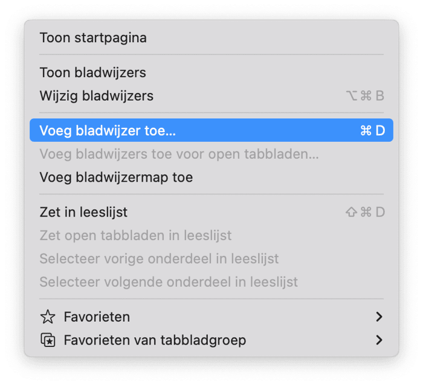Screen dimensions: 423x385
Task: Choose Selecteer volgende onderdeel in leeslijst
Action: (x=211, y=282)
